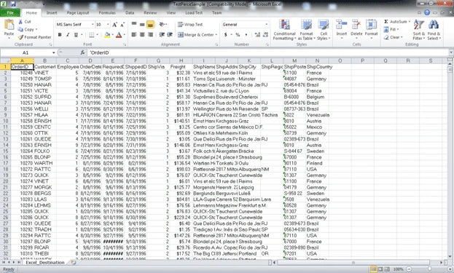Open the Merge & Center dropdown arrow

[x=216, y=35]
